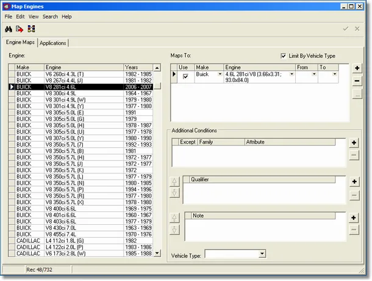Remove the Qualifier entry
372x281 pixels.
(354, 195)
